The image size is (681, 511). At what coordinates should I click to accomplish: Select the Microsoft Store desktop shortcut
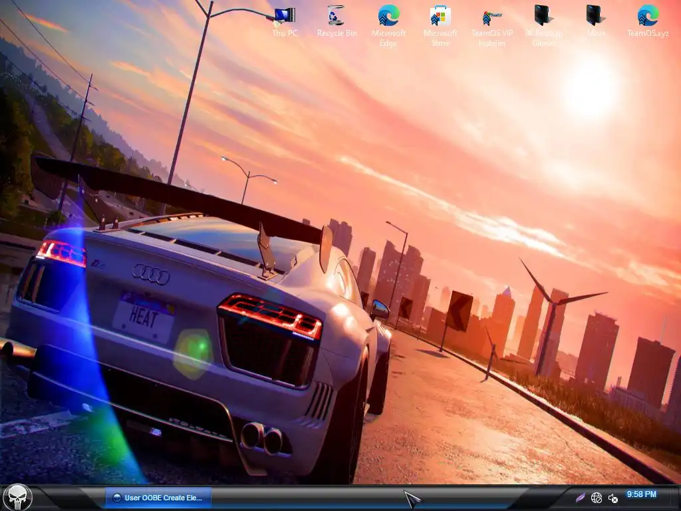[440, 26]
